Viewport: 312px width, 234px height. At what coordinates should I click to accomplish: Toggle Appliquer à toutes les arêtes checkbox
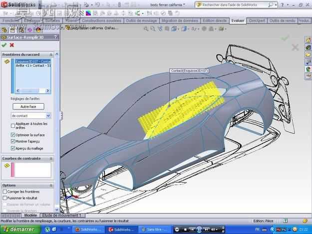[x=13, y=126]
